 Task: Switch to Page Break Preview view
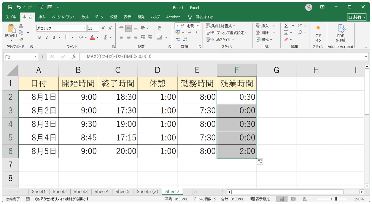305,199
